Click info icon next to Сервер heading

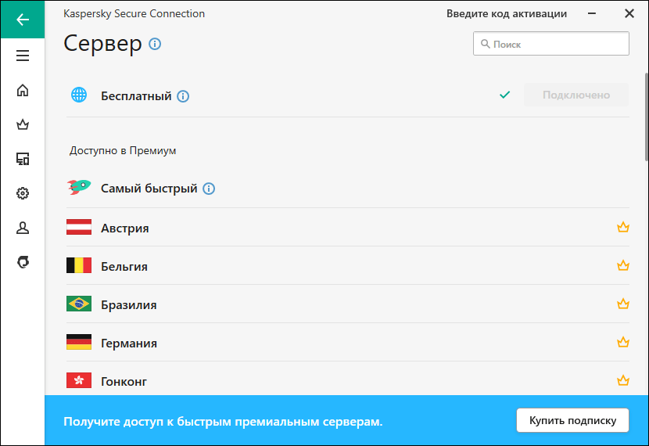pos(155,44)
